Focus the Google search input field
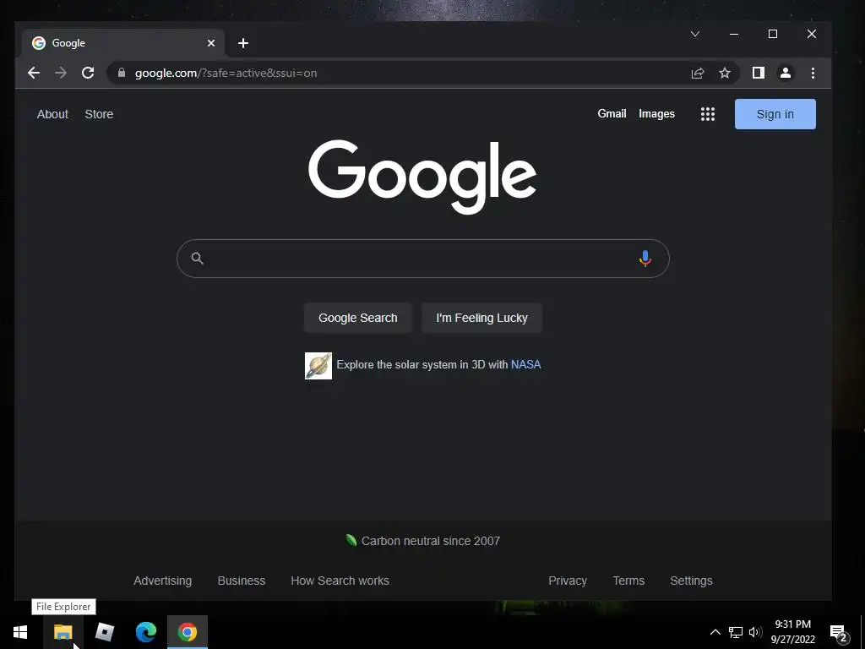 422,259
